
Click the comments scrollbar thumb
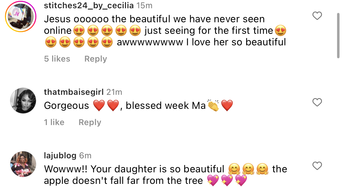[x=338, y=35]
